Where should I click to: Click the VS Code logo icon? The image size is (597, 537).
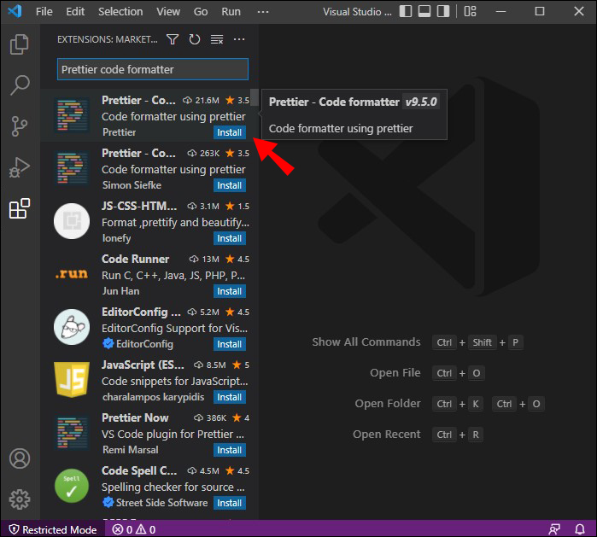(15, 11)
